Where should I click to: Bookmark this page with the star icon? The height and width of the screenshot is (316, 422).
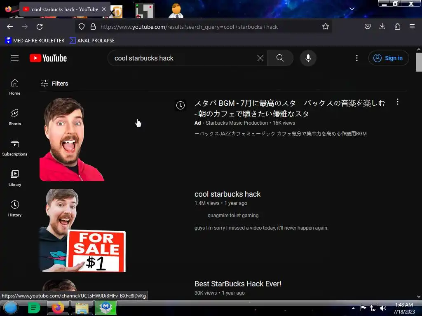(326, 27)
